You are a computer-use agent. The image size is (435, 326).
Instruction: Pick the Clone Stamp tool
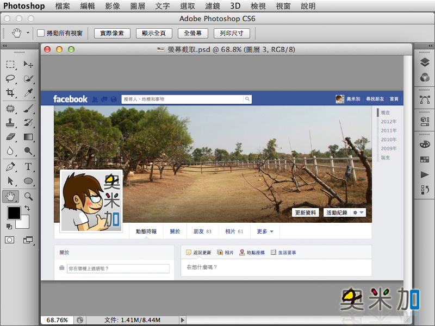[x=10, y=123]
